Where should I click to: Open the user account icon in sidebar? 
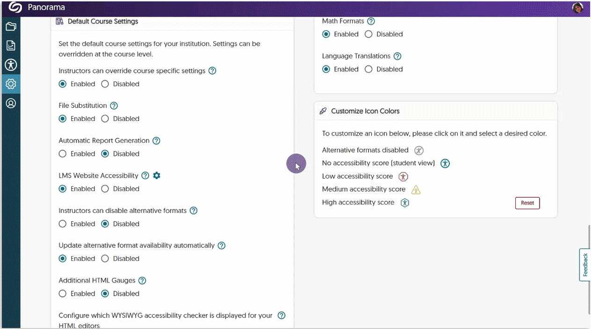click(x=11, y=103)
